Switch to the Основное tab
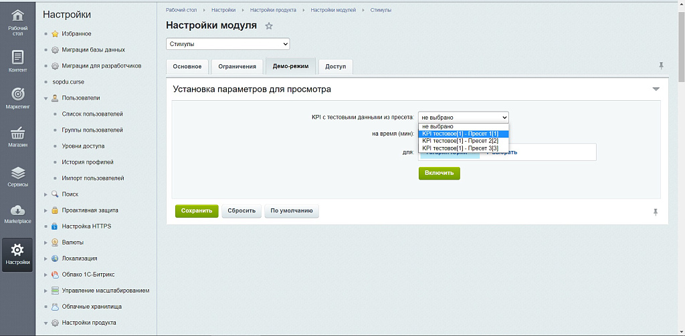Image resolution: width=685 pixels, height=336 pixels. click(187, 67)
